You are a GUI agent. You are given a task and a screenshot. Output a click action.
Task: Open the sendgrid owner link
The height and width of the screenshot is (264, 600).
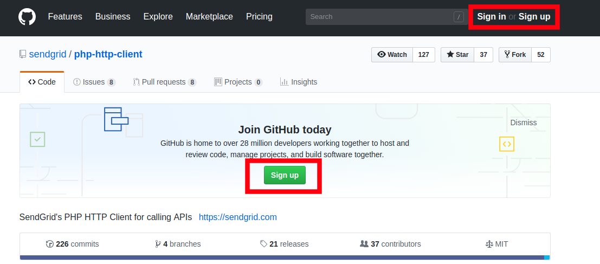(48, 54)
